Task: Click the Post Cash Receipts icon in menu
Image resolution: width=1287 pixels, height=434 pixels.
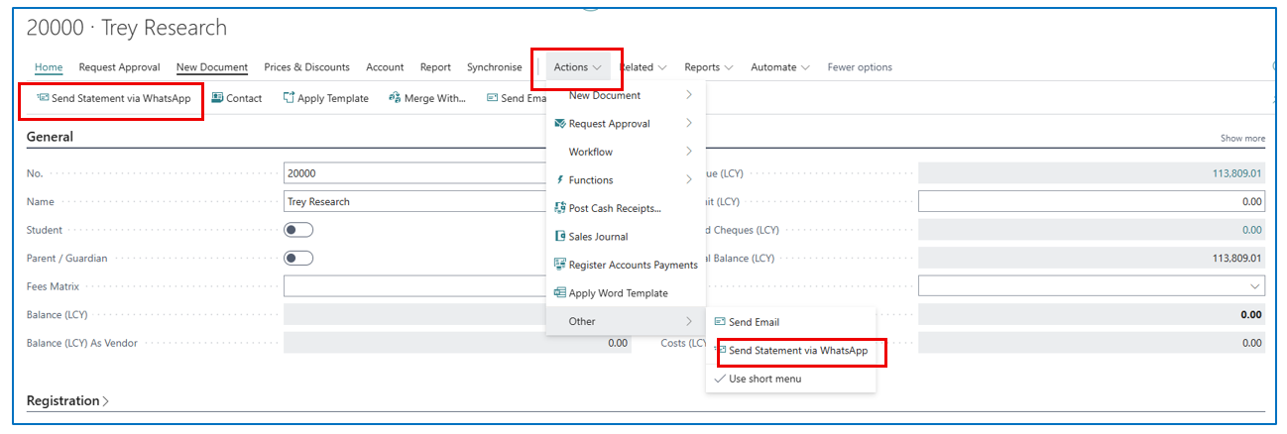Action: (x=560, y=208)
